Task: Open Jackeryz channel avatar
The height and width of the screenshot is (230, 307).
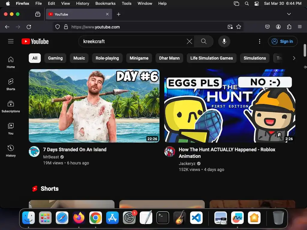Action: (x=170, y=152)
